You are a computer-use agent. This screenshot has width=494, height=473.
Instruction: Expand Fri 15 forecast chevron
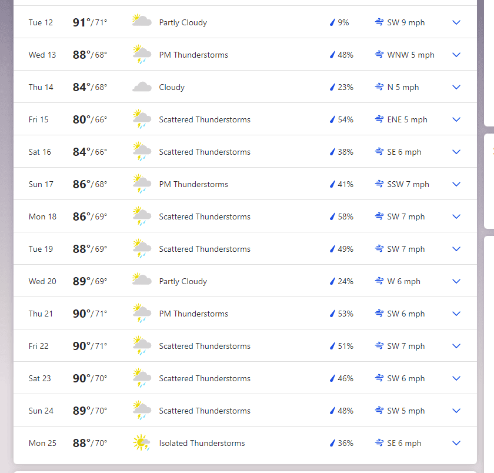pos(456,119)
